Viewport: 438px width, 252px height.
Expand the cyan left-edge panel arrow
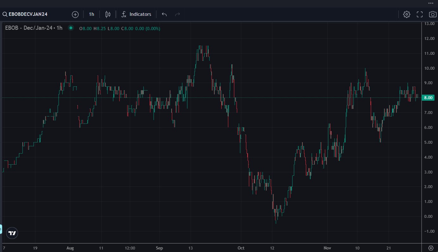point(1,229)
